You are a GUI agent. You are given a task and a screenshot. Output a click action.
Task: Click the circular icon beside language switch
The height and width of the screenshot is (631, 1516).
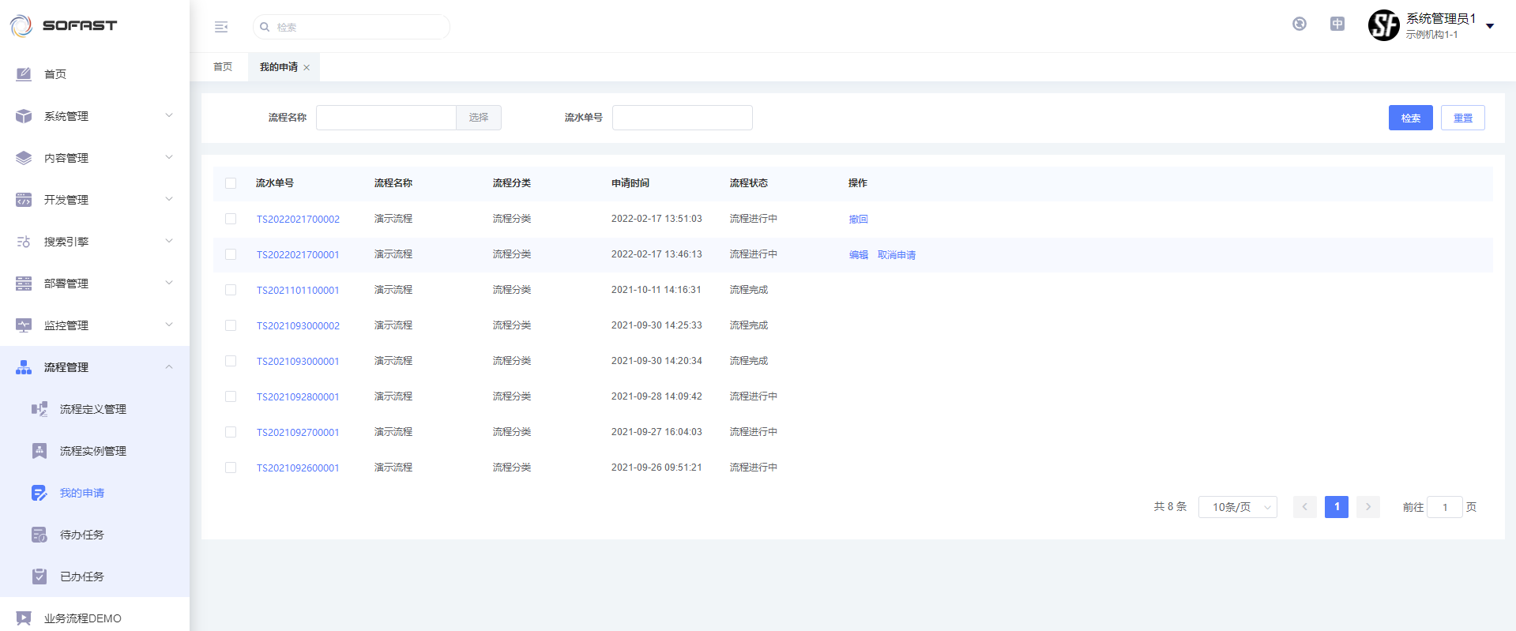coord(1299,24)
